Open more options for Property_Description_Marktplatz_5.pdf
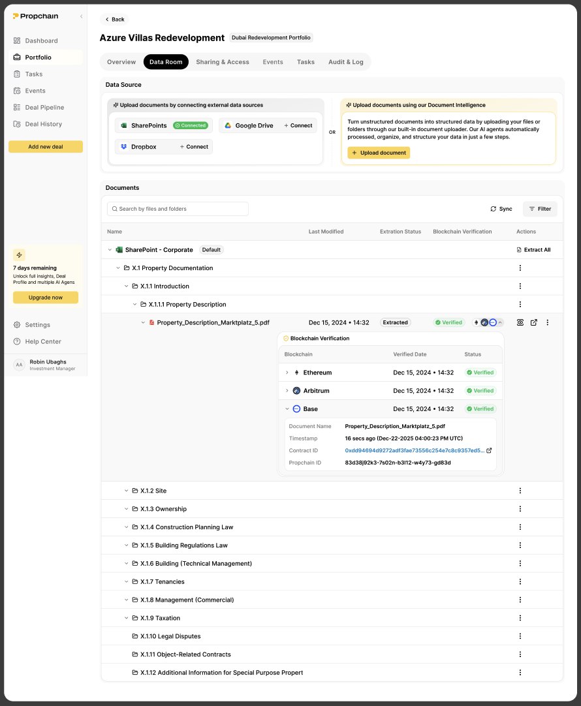This screenshot has width=581, height=706. point(548,323)
